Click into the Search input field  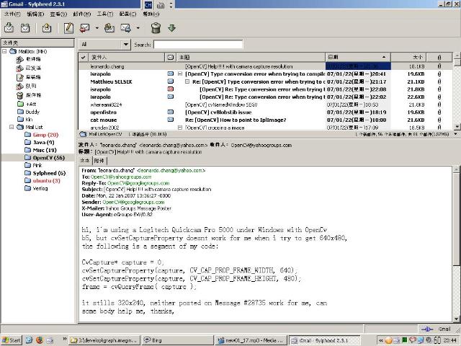tap(198, 45)
